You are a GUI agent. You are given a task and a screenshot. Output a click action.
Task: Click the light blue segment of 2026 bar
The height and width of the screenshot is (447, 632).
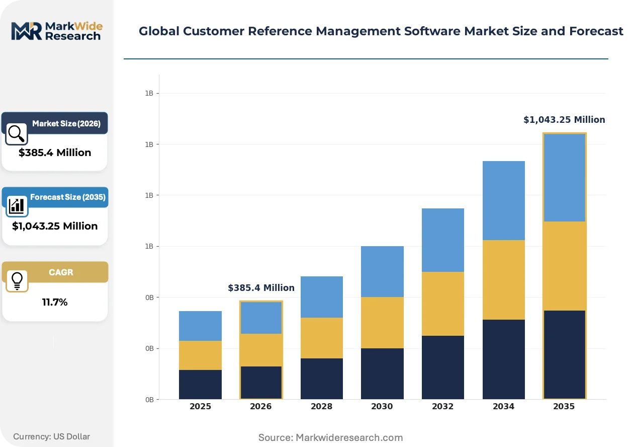pos(261,318)
